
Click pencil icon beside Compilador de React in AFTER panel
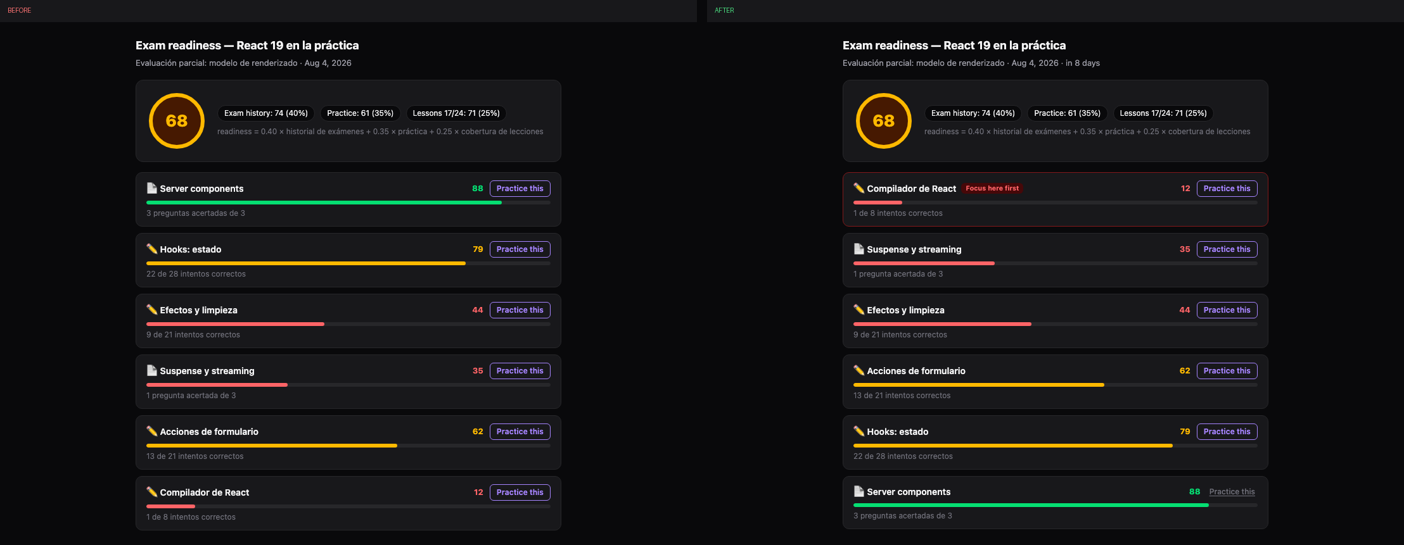pyautogui.click(x=859, y=188)
